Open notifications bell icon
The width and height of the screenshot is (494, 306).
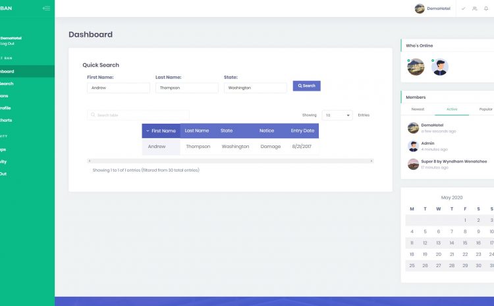pyautogui.click(x=486, y=9)
